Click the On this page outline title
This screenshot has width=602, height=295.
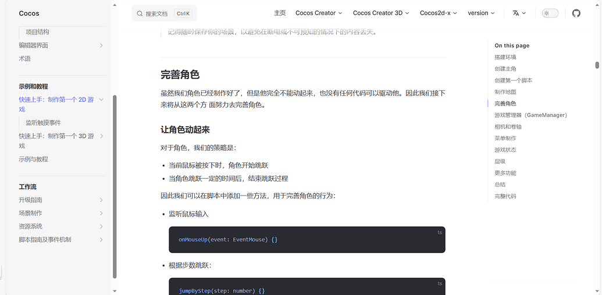click(512, 46)
